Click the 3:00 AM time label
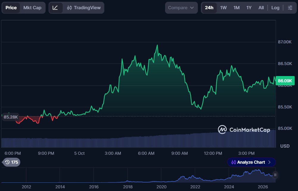This screenshot has width=298, height=191. (113, 153)
